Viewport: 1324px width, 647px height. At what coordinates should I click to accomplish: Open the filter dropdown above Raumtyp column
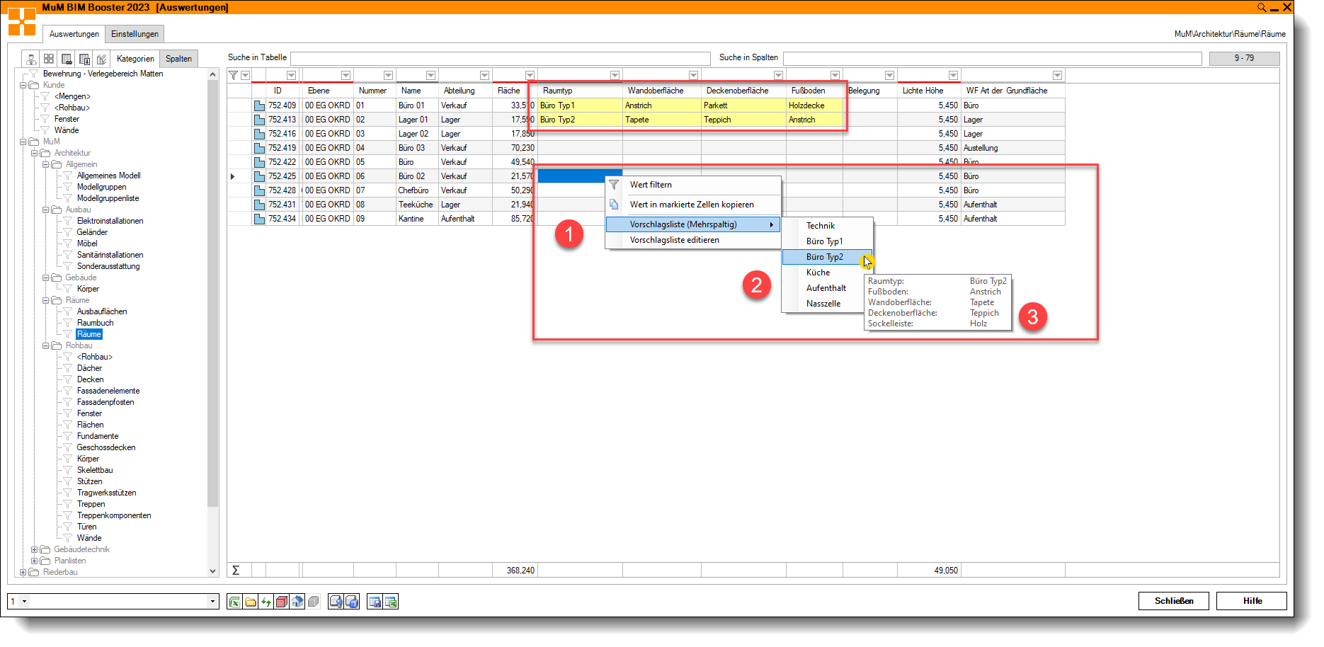615,75
